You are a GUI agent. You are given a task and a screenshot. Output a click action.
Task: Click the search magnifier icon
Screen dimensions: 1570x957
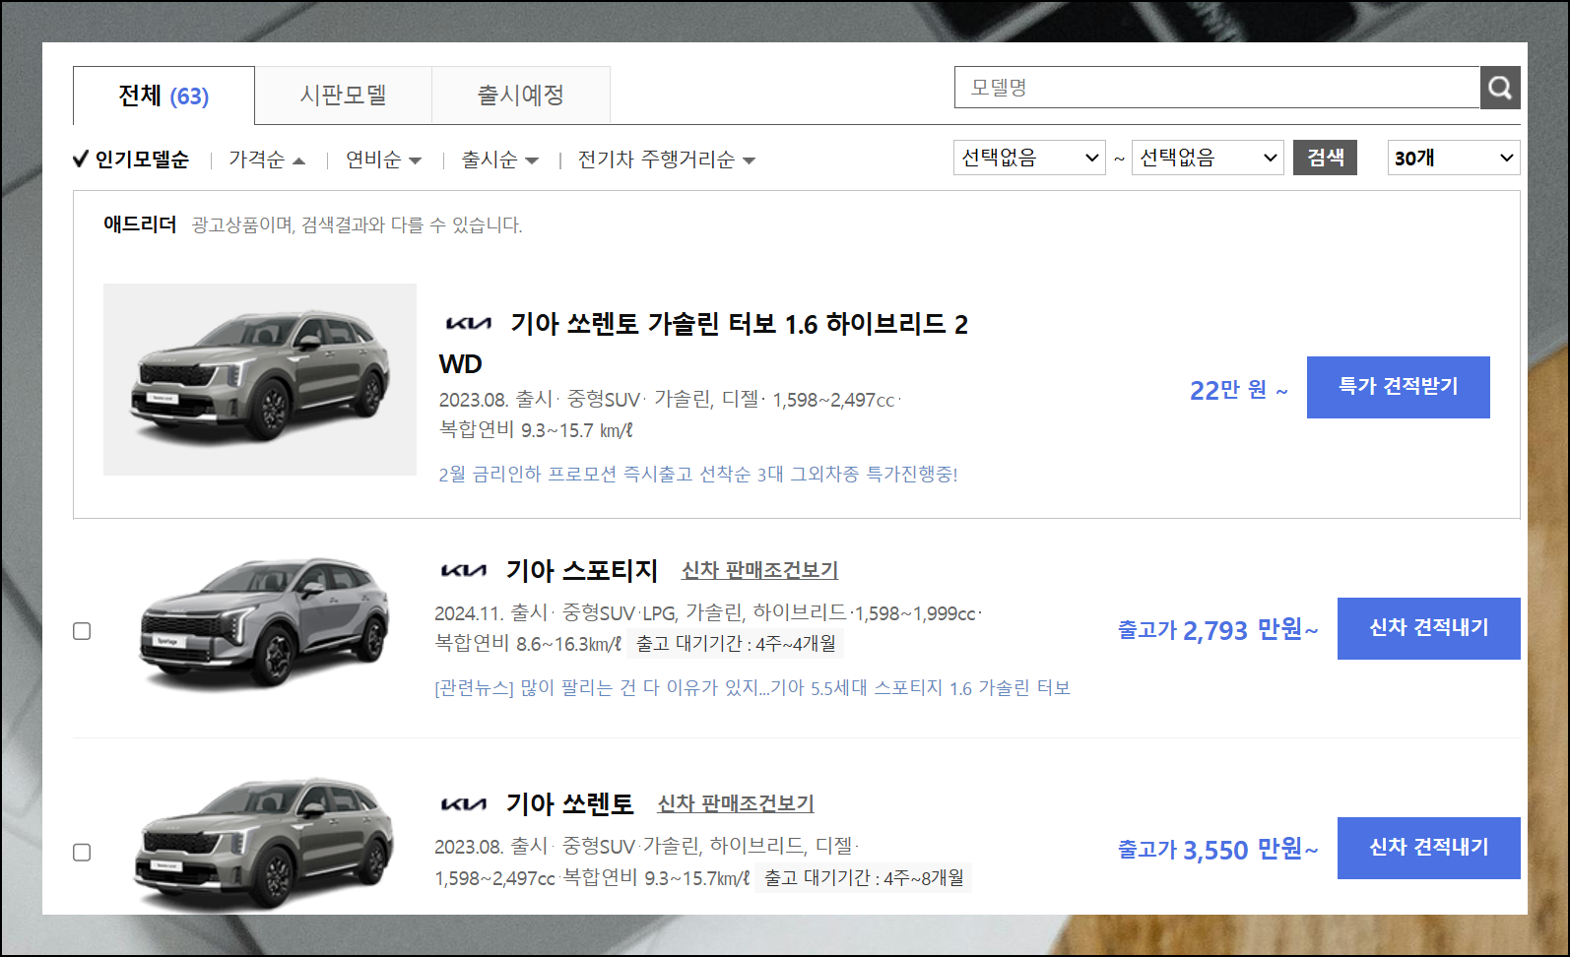(x=1500, y=88)
